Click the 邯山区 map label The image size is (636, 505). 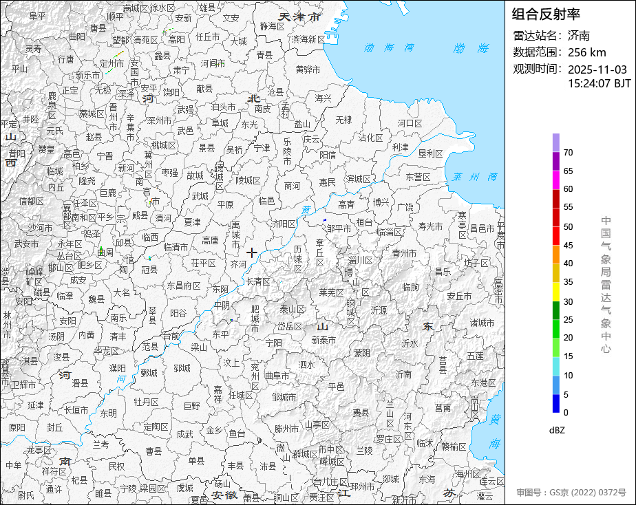point(61,268)
